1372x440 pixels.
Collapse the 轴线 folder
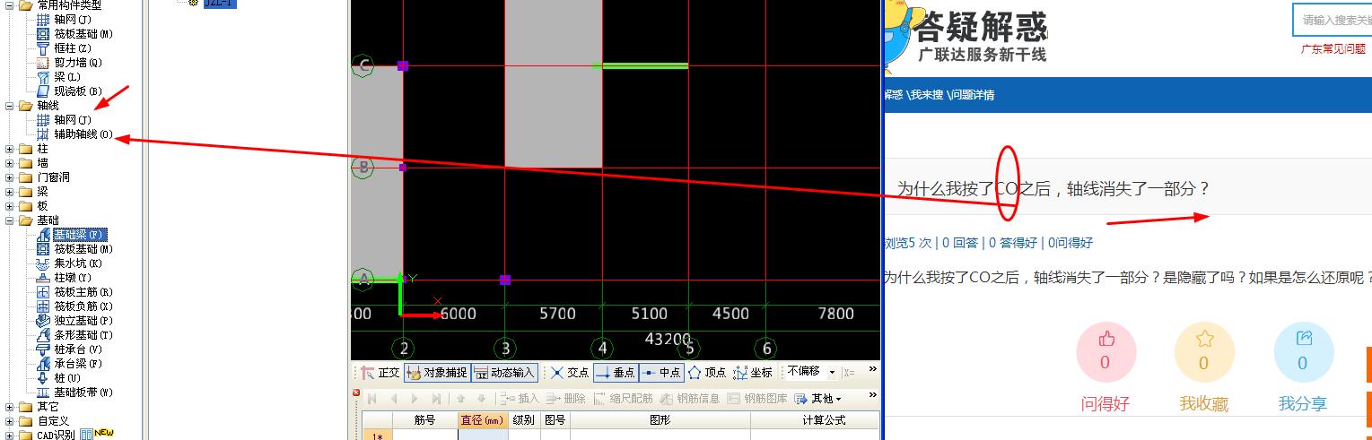(9, 106)
